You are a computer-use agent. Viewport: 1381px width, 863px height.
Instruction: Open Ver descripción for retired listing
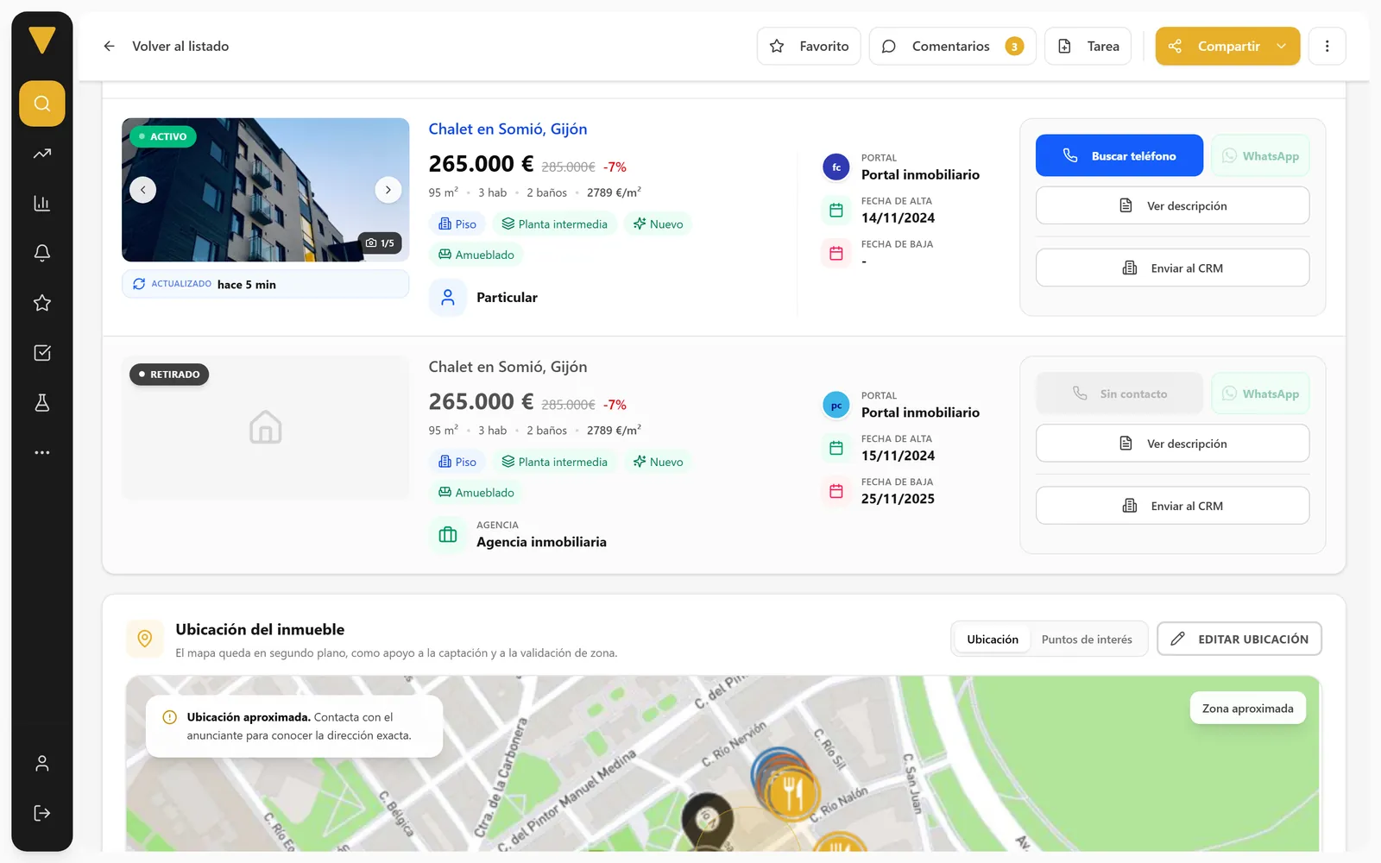1172,444
